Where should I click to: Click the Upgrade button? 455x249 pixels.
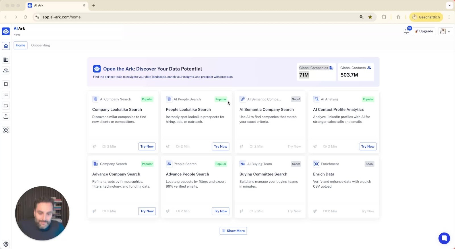[x=424, y=31]
